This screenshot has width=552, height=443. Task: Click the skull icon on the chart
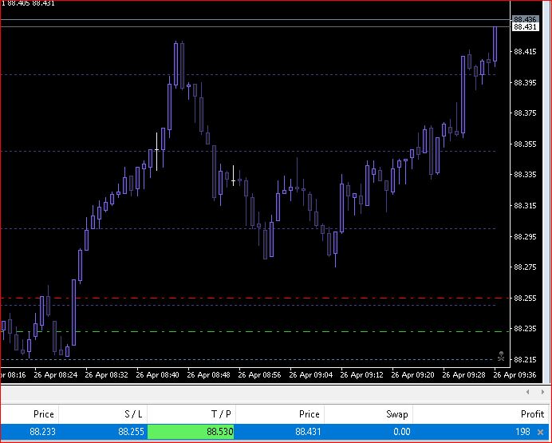(501, 356)
